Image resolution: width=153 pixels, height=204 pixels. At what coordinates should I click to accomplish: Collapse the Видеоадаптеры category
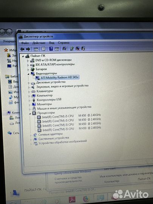coord(28,74)
